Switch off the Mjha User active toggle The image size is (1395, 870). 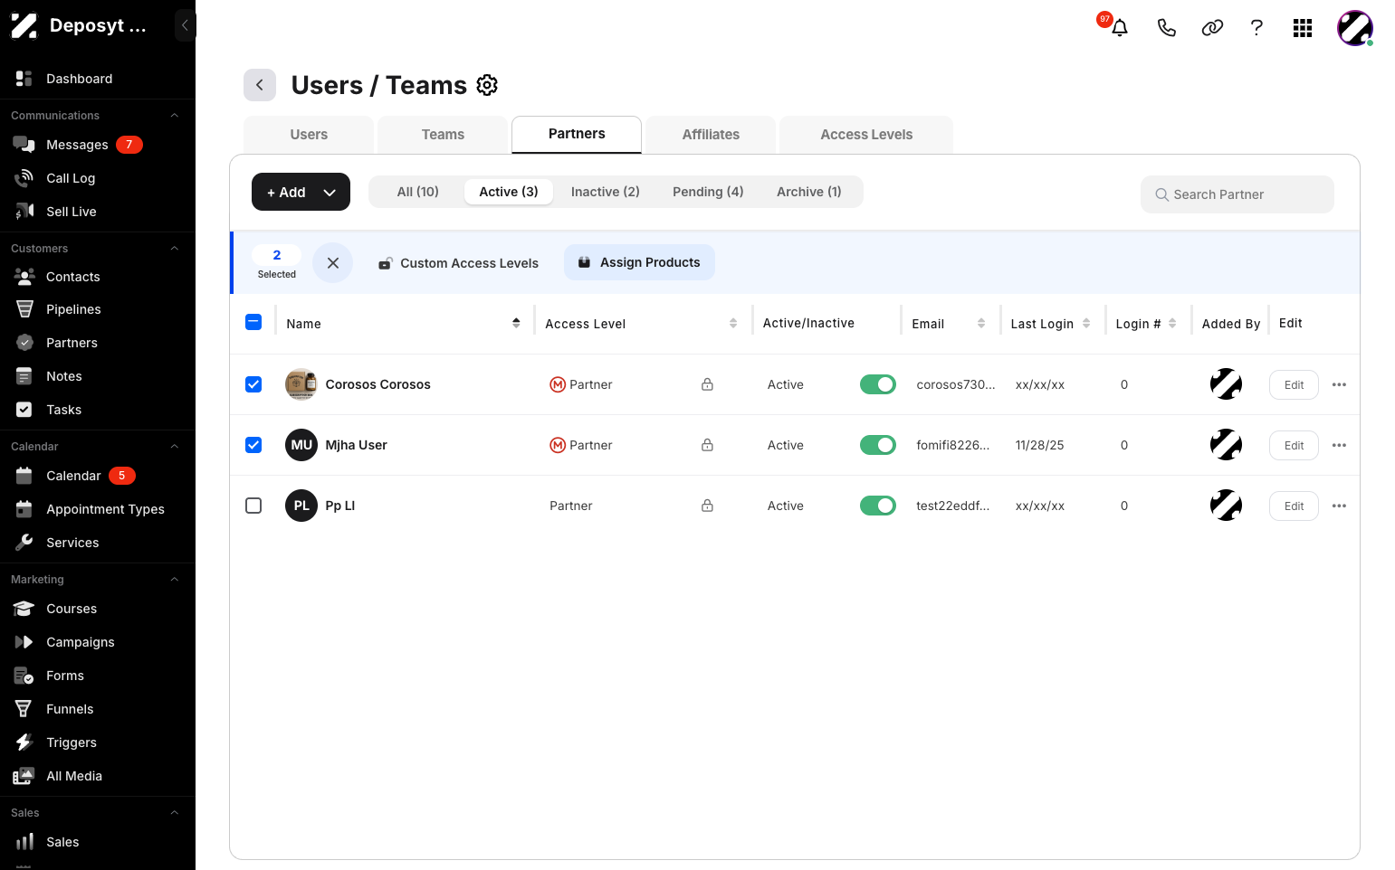(x=877, y=445)
